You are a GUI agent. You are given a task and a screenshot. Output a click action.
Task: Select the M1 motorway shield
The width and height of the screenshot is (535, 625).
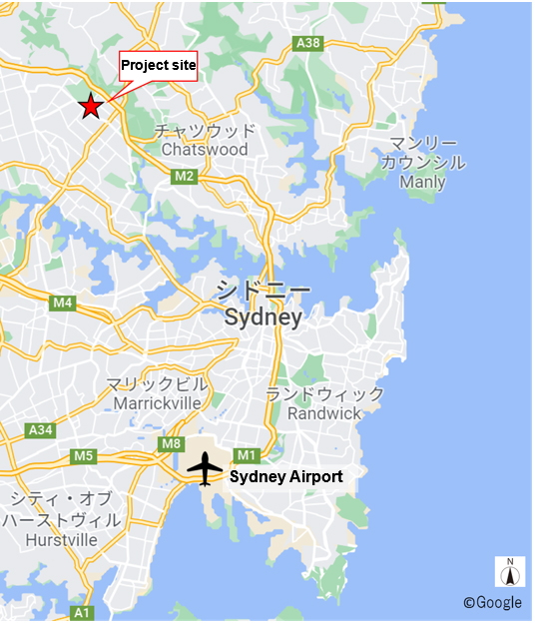pos(247,455)
